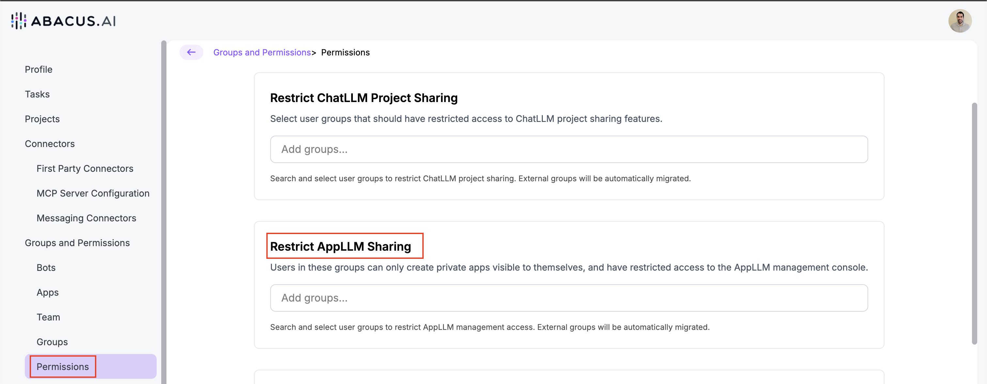987x384 pixels.
Task: Open MCP Server Configuration
Action: tap(93, 193)
